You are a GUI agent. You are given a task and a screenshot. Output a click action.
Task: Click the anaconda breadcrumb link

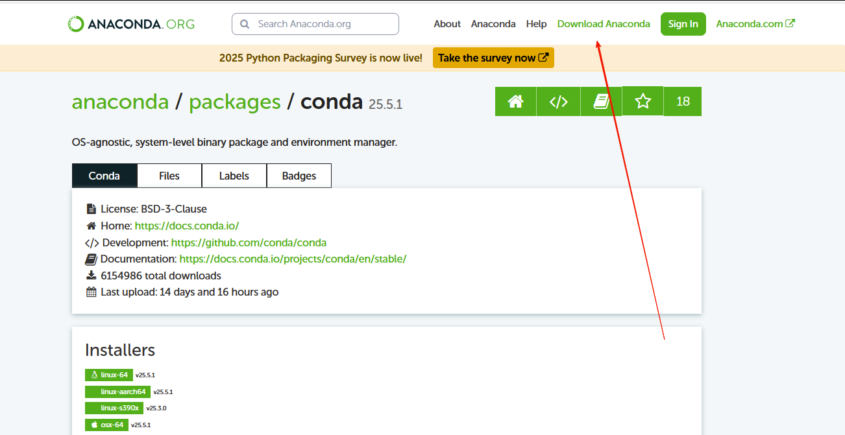120,102
